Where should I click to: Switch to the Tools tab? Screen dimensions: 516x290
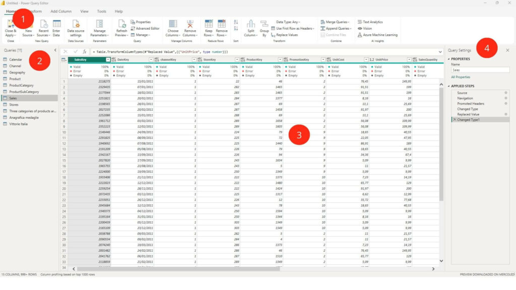[x=101, y=11]
